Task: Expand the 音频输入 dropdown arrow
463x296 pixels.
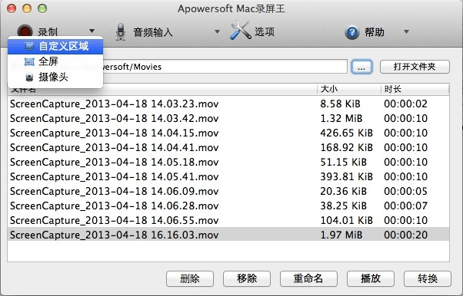Action: point(217,31)
